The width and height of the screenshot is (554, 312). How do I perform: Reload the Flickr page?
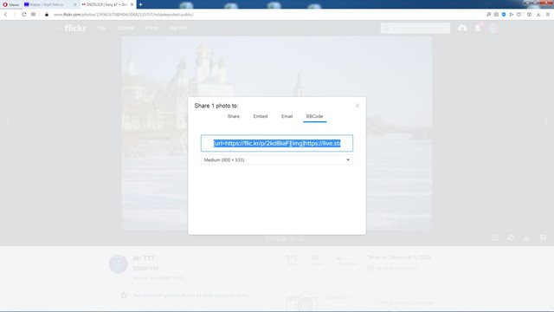coord(24,15)
